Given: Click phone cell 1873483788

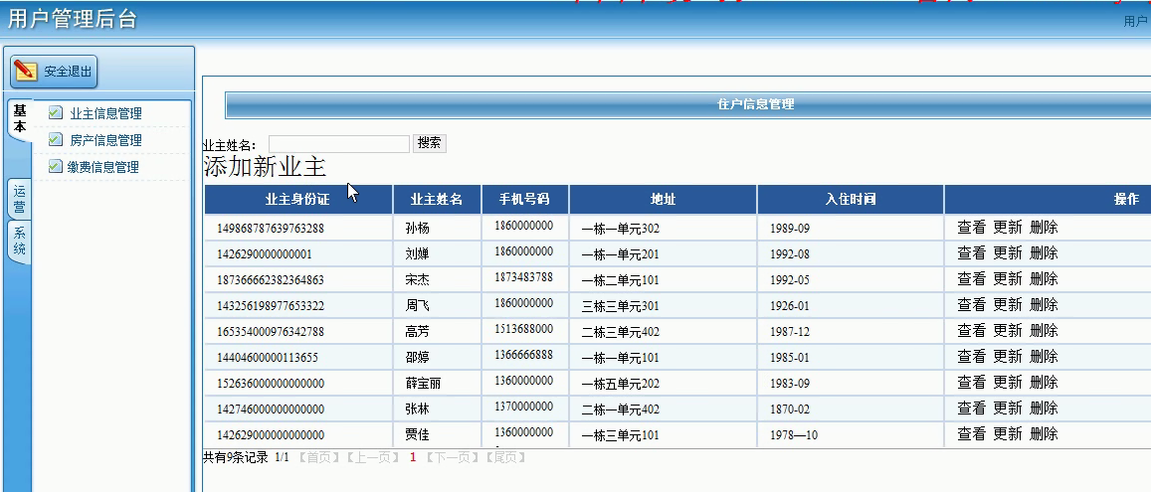Looking at the screenshot, I should coord(523,276).
